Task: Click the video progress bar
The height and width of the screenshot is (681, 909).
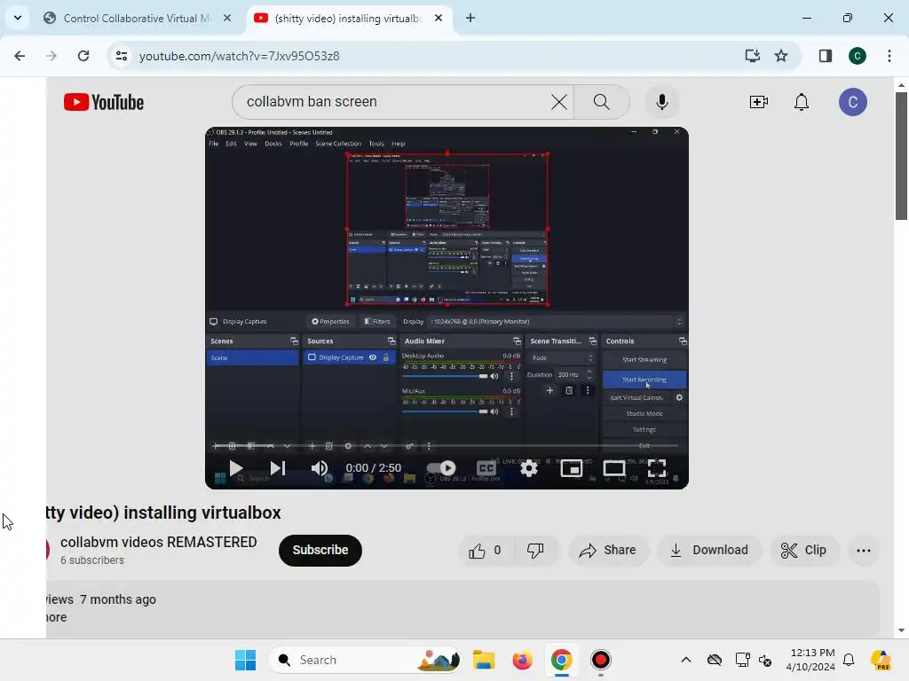Action: [x=447, y=446]
